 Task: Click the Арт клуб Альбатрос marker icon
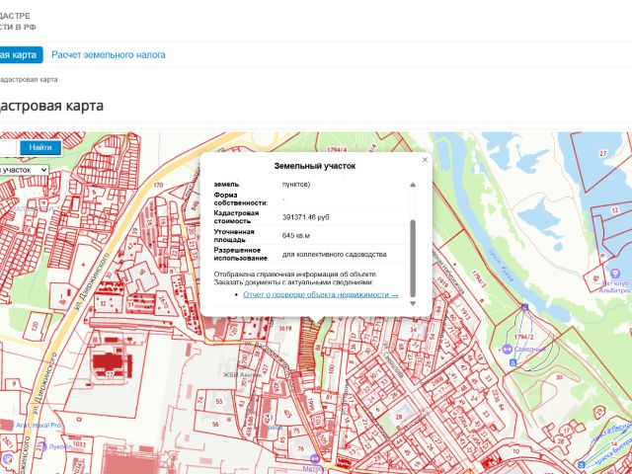click(615, 275)
